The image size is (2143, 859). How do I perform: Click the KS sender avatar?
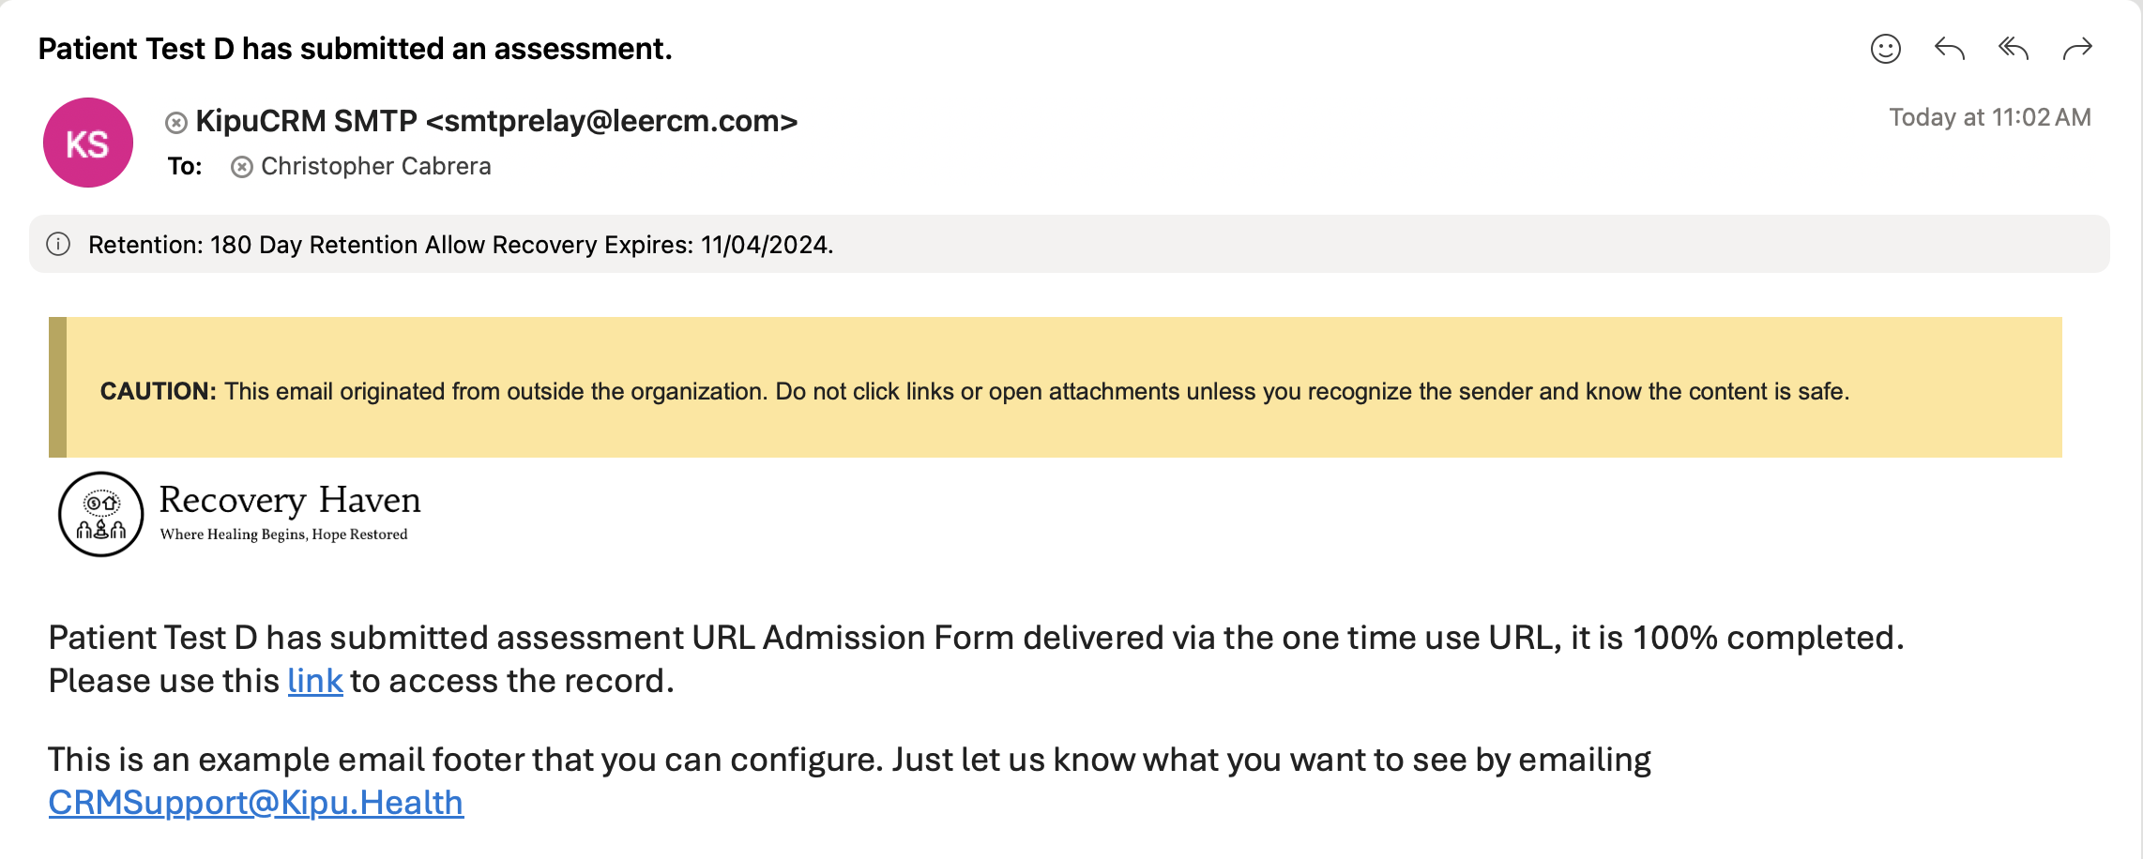[88, 143]
